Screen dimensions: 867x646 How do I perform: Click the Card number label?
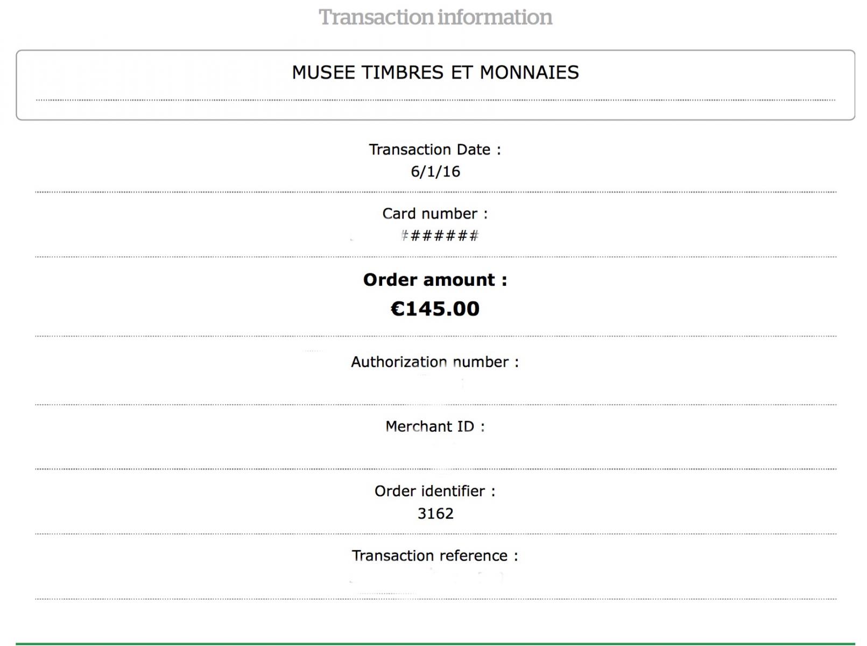pyautogui.click(x=435, y=214)
